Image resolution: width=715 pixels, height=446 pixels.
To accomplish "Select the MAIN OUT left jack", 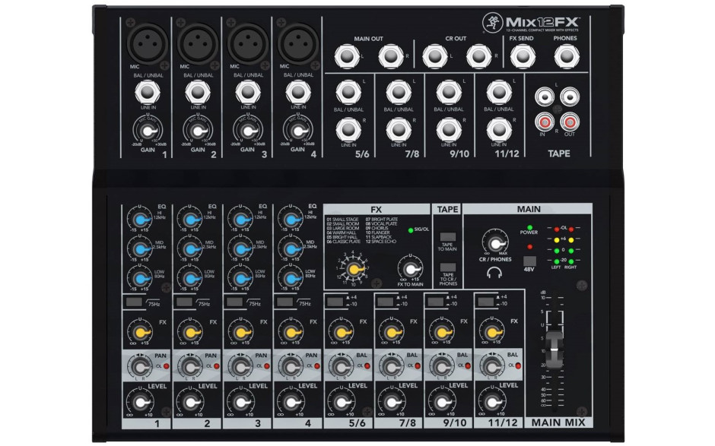I will click(347, 56).
